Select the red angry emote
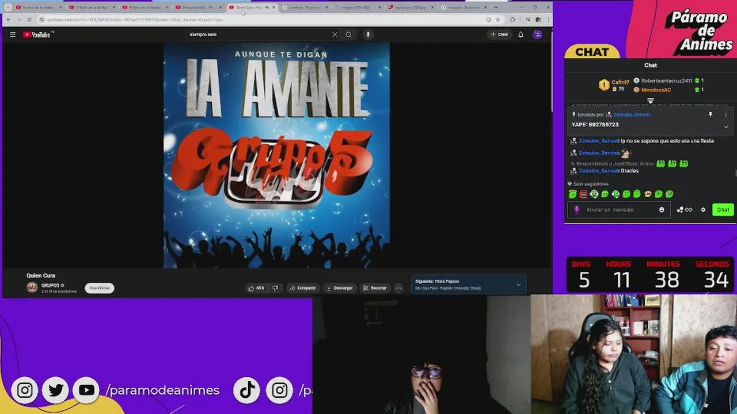737x414 pixels. (583, 194)
